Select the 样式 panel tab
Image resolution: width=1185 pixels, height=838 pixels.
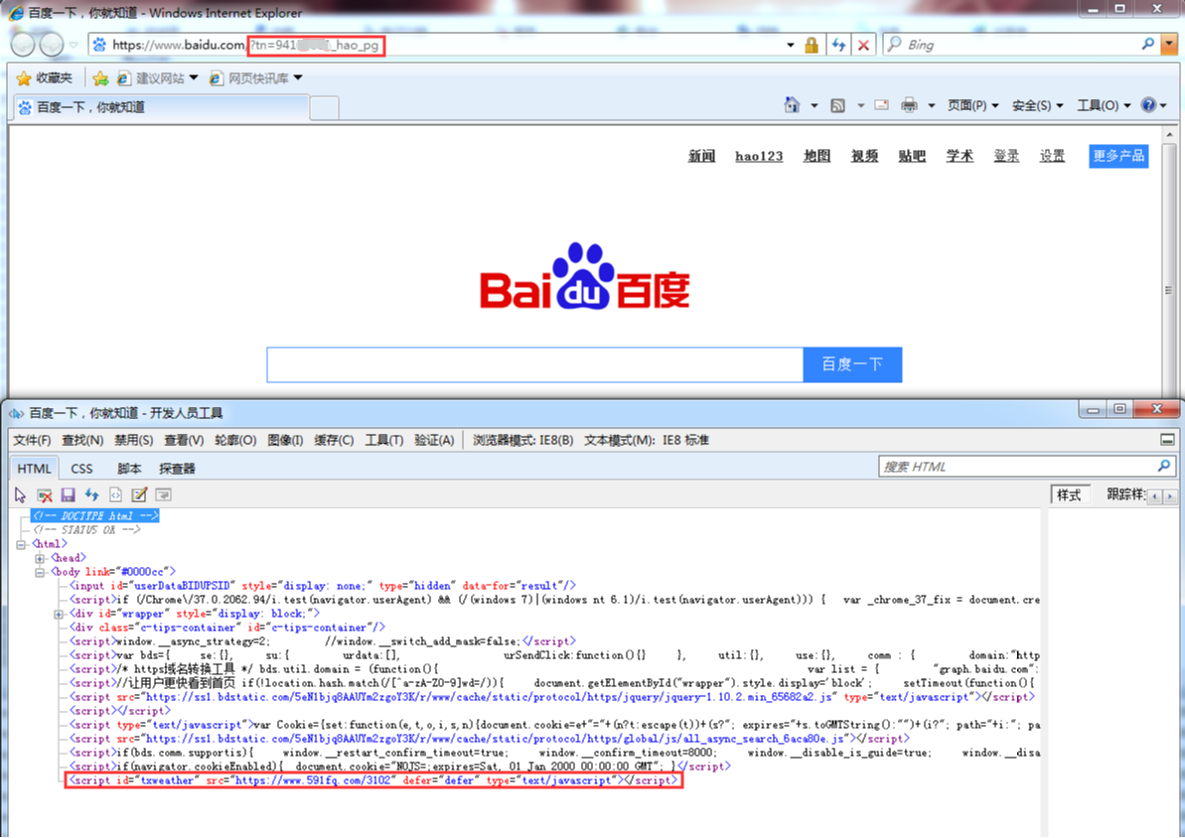(1070, 494)
